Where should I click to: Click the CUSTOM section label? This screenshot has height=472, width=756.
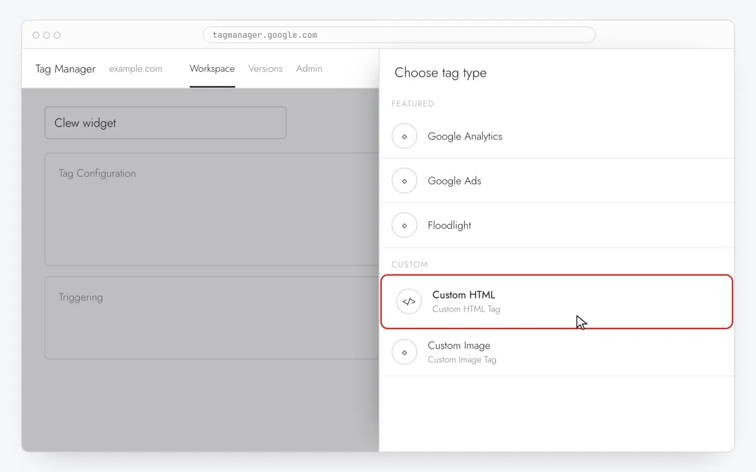[409, 264]
